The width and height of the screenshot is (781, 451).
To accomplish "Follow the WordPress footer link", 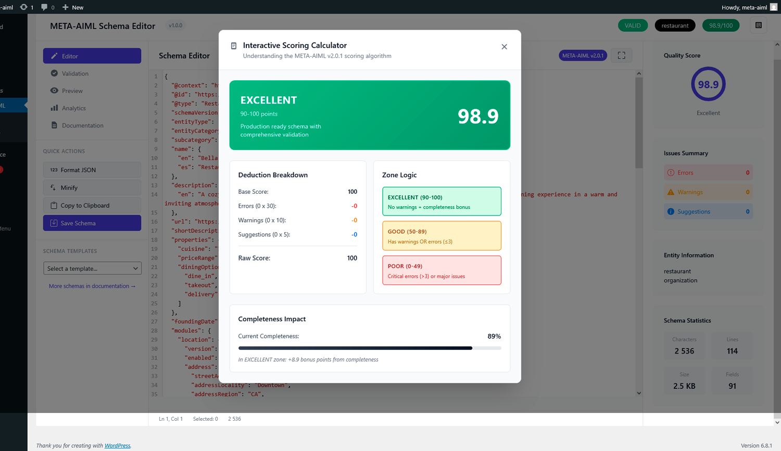I will coord(117,446).
